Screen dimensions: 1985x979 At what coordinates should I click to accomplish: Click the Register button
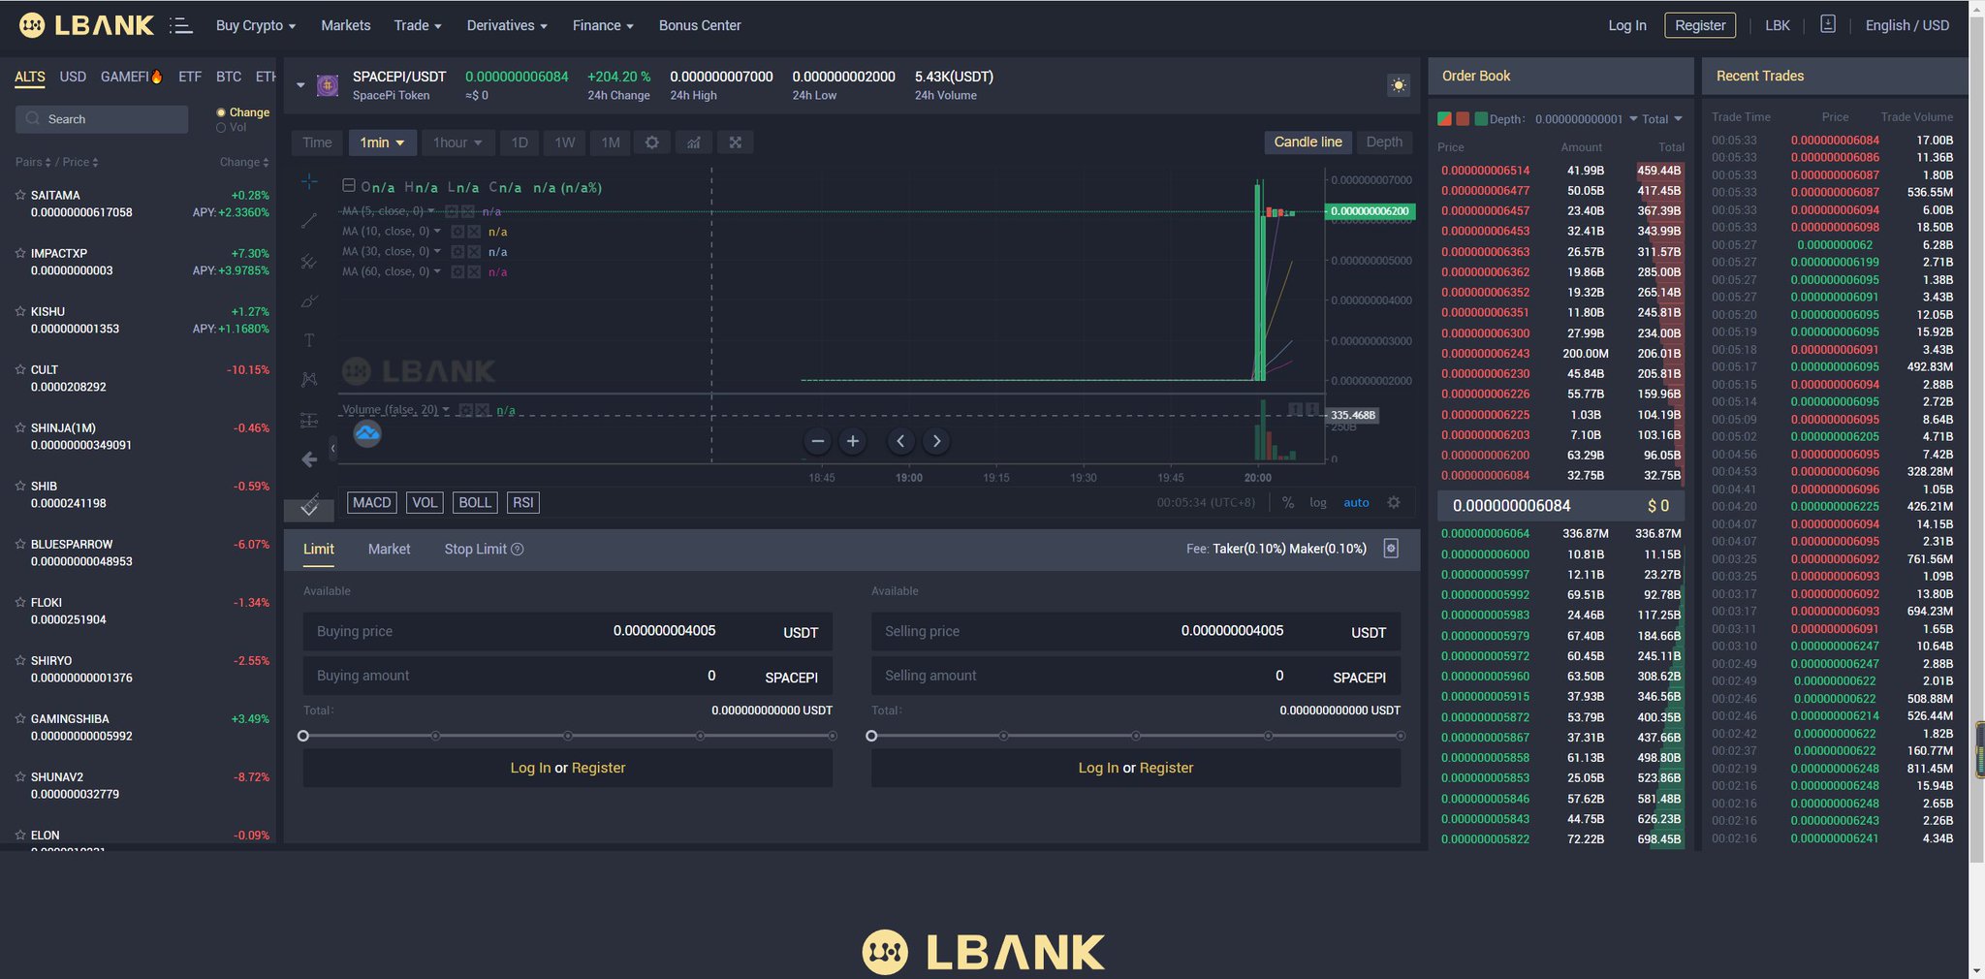(x=1700, y=25)
